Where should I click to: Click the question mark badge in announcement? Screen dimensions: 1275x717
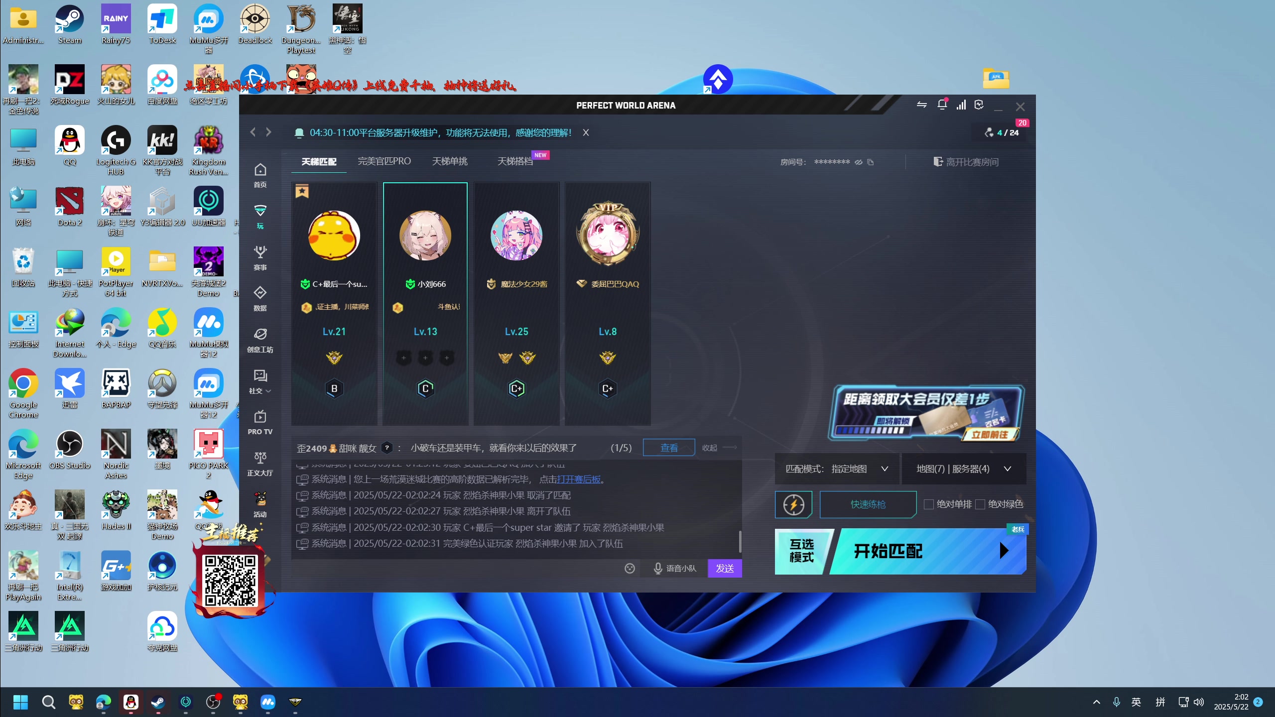(387, 448)
